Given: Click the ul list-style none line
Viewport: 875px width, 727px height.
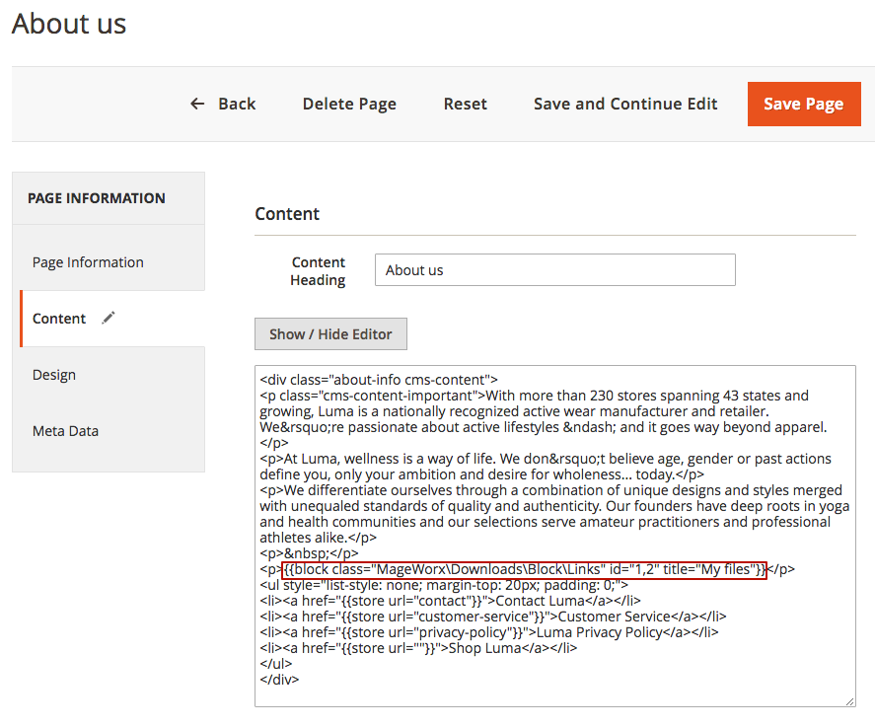Looking at the screenshot, I should click(444, 585).
